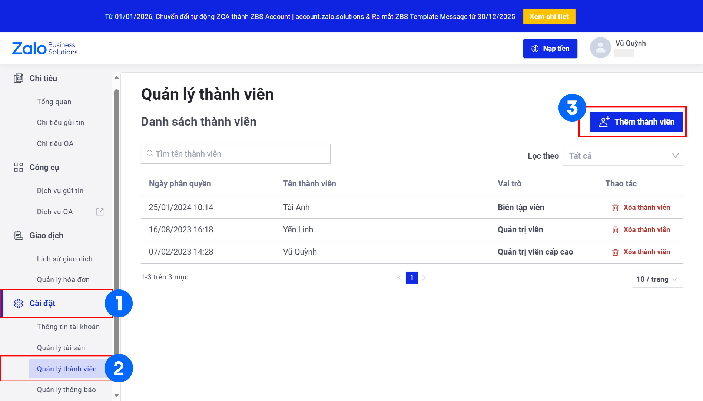Select Thông tin tài khoản in sidebar
The height and width of the screenshot is (401, 703).
[68, 327]
